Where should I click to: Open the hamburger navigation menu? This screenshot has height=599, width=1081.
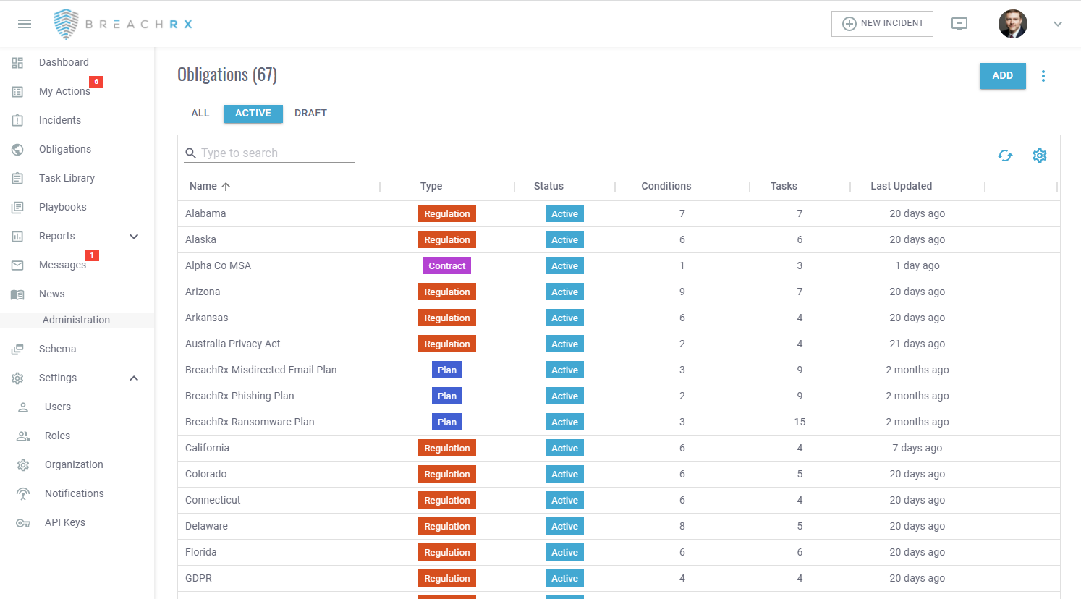click(24, 23)
